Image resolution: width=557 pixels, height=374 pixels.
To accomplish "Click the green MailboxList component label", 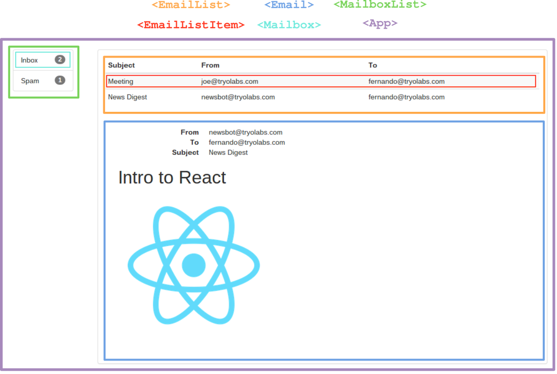I will 380,4.
